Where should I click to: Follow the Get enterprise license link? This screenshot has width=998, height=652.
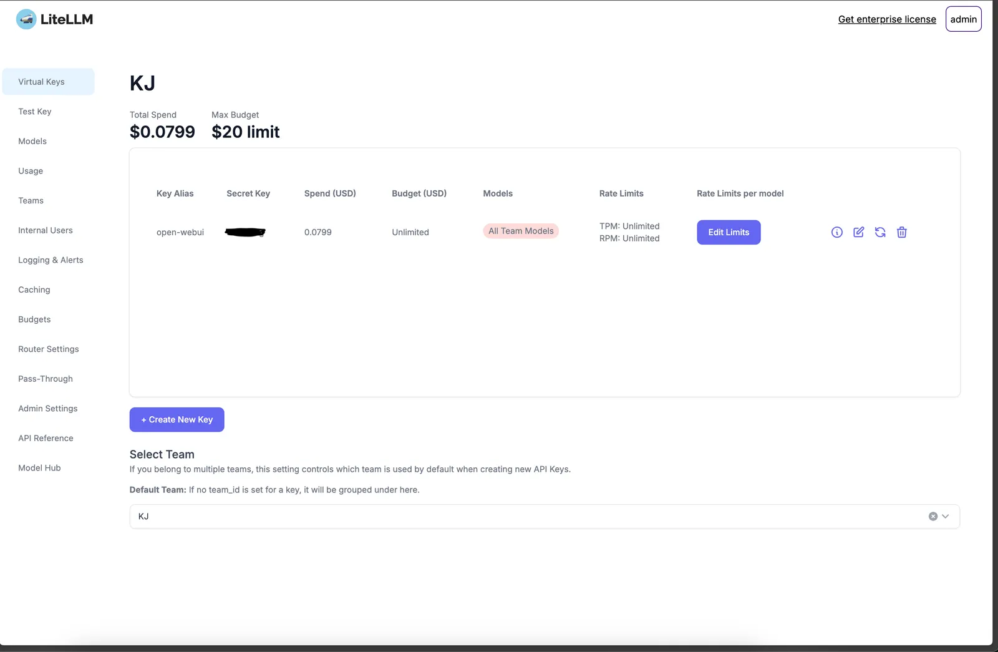(887, 19)
